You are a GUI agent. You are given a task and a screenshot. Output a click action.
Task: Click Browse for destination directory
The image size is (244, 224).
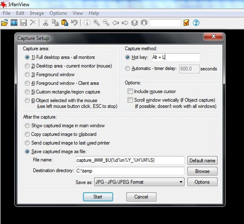coord(202,171)
